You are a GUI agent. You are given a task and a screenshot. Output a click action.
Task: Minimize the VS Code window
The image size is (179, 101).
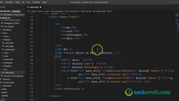click(x=174, y=2)
